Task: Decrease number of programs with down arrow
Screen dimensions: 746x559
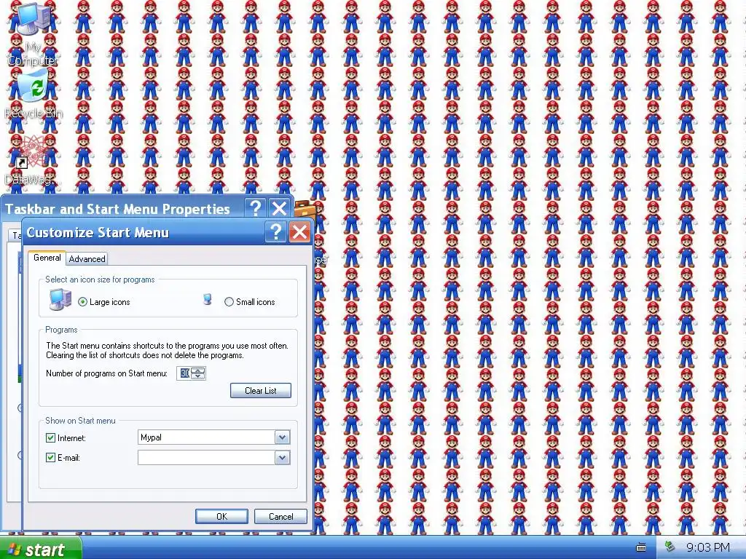Action: coord(198,376)
